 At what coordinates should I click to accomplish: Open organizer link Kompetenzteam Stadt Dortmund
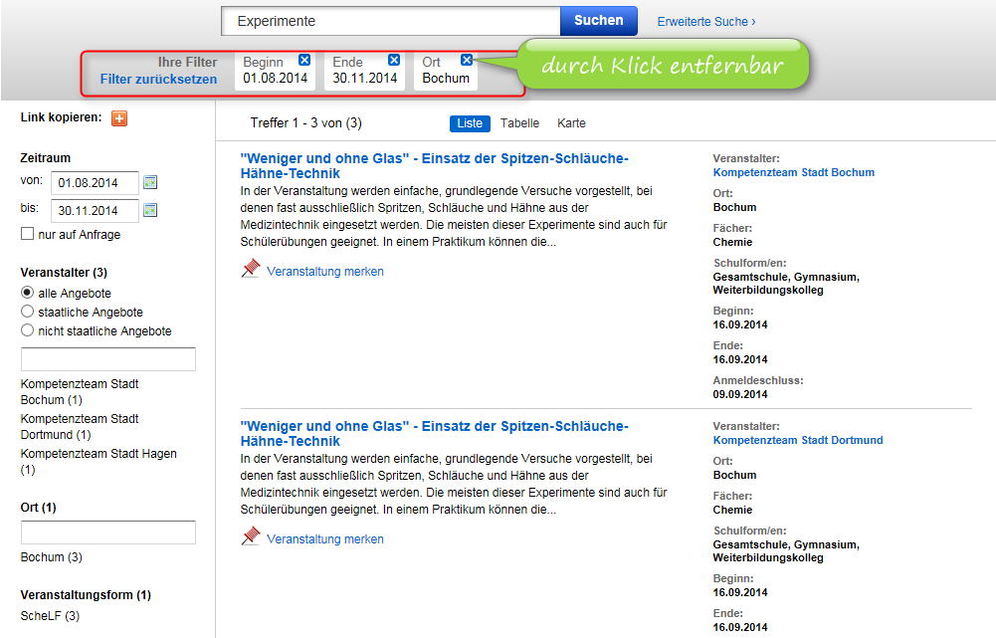[797, 440]
